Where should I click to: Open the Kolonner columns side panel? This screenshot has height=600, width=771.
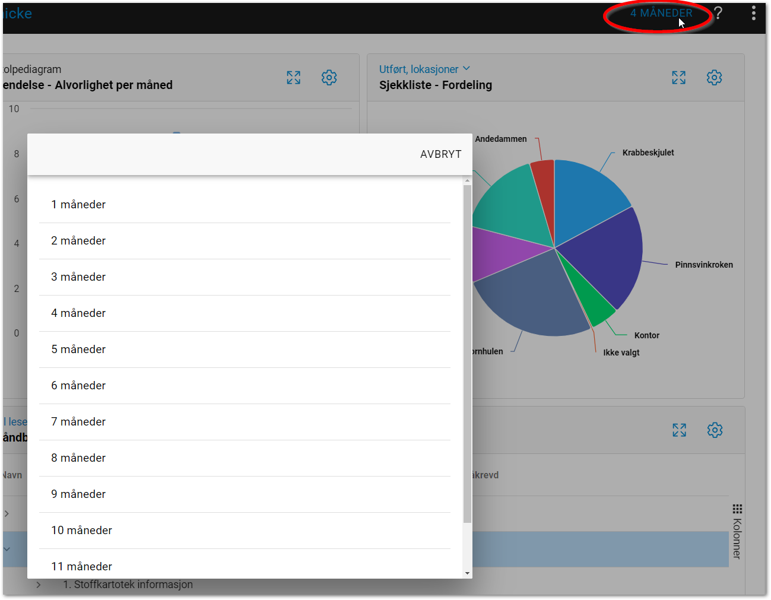pyautogui.click(x=737, y=531)
